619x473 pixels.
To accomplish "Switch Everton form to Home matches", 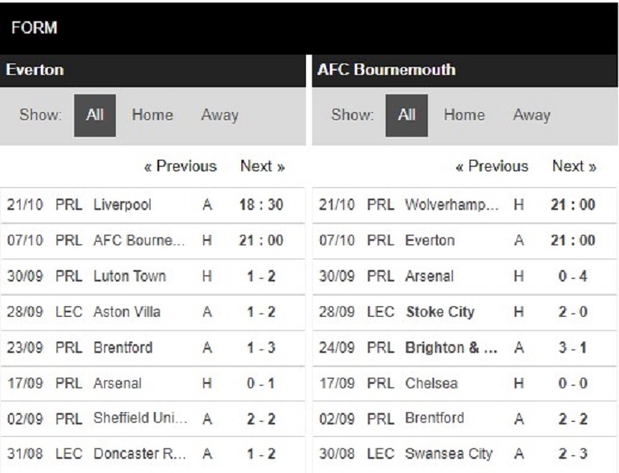I will coord(152,115).
